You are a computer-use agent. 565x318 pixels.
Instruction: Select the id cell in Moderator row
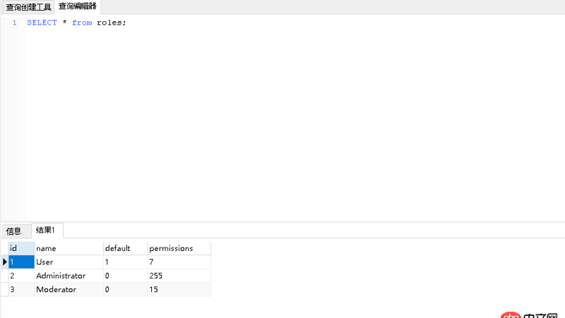[21, 290]
